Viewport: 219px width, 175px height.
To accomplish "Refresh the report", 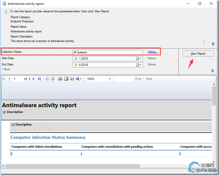I will (x=53, y=79).
